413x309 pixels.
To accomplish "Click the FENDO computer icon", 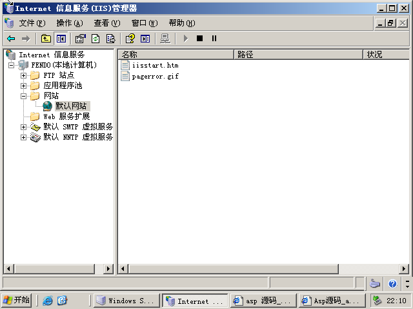I will [x=23, y=65].
